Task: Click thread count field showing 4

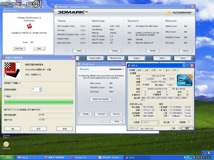Action: (x=36, y=89)
